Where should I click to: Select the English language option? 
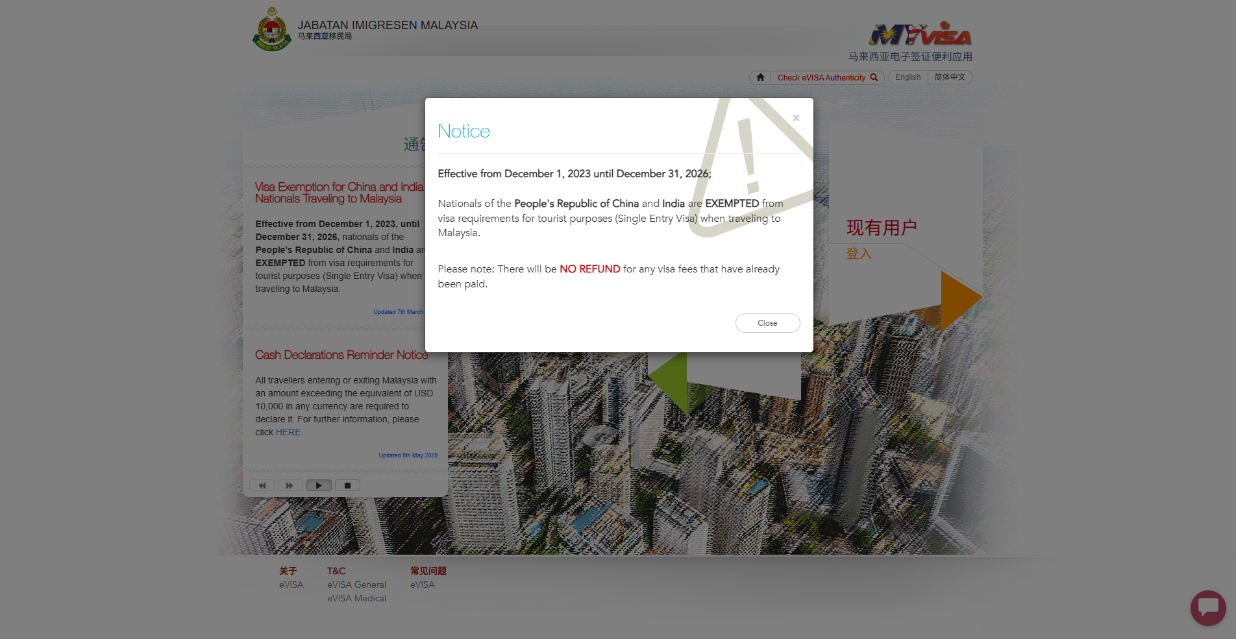pos(907,77)
